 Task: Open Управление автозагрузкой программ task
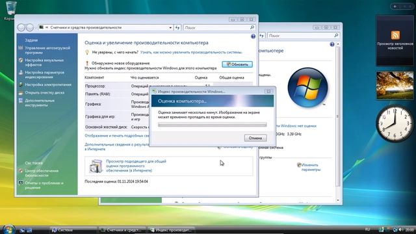click(47, 50)
